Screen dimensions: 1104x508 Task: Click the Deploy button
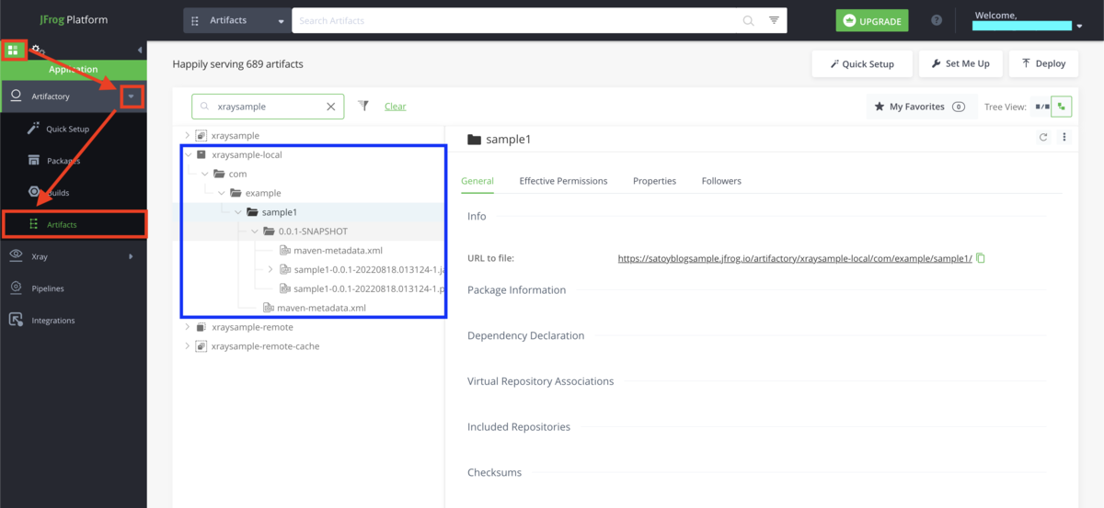coord(1042,63)
